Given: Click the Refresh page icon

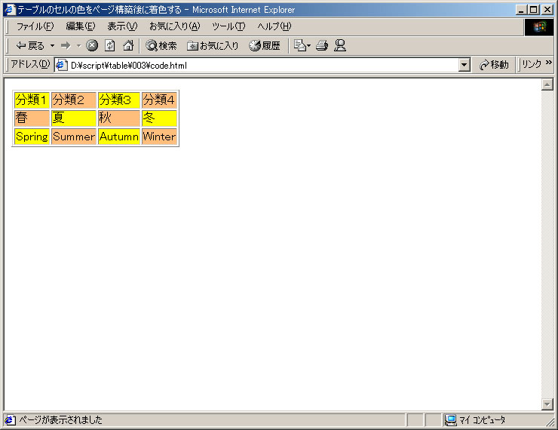Looking at the screenshot, I should [x=110, y=45].
